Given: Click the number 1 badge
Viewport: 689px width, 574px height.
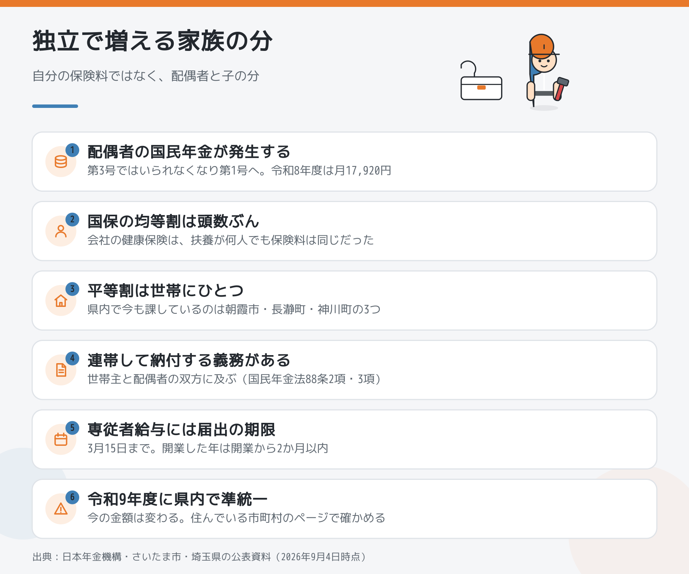Looking at the screenshot, I should coord(72,150).
